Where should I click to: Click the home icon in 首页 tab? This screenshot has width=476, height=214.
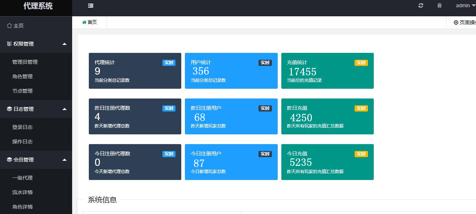click(x=84, y=22)
